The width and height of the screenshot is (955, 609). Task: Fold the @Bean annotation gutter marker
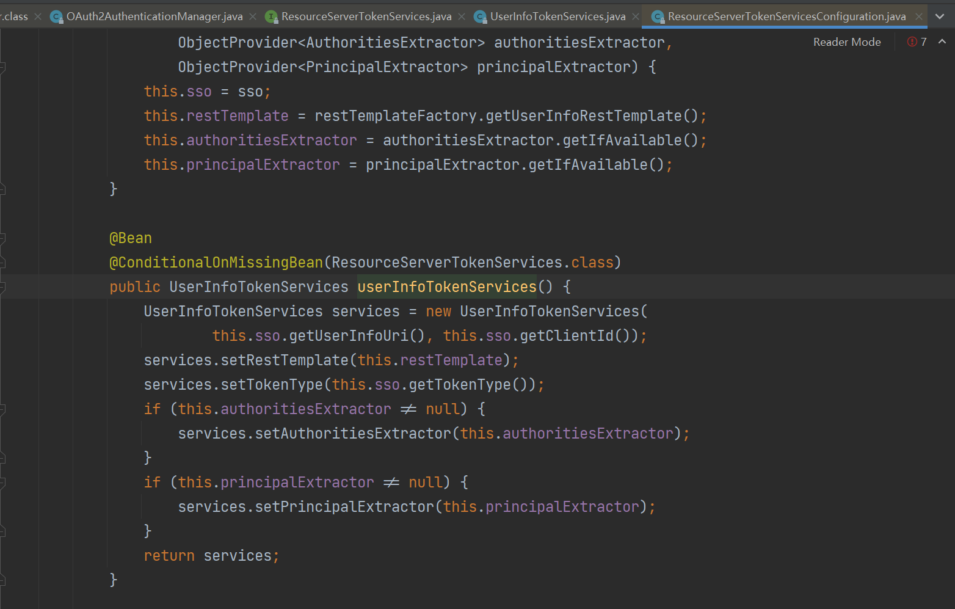click(x=2, y=238)
